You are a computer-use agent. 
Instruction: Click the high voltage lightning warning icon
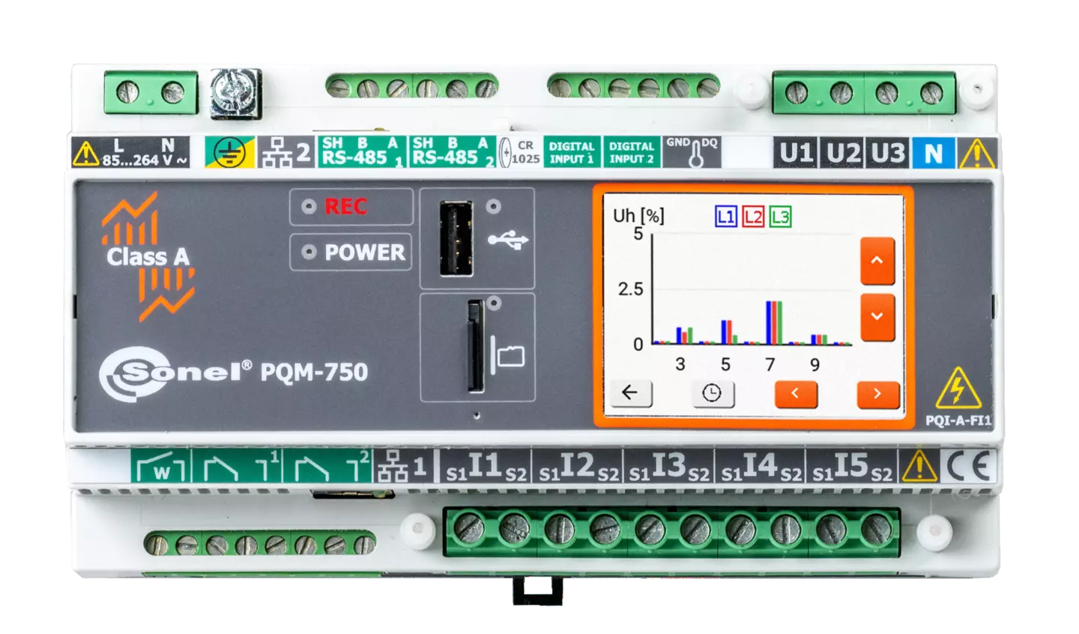tap(958, 389)
